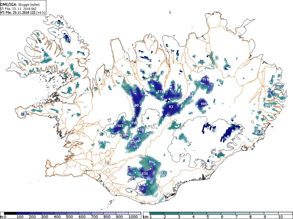Click the "800" meter legend label

coord(107,217)
